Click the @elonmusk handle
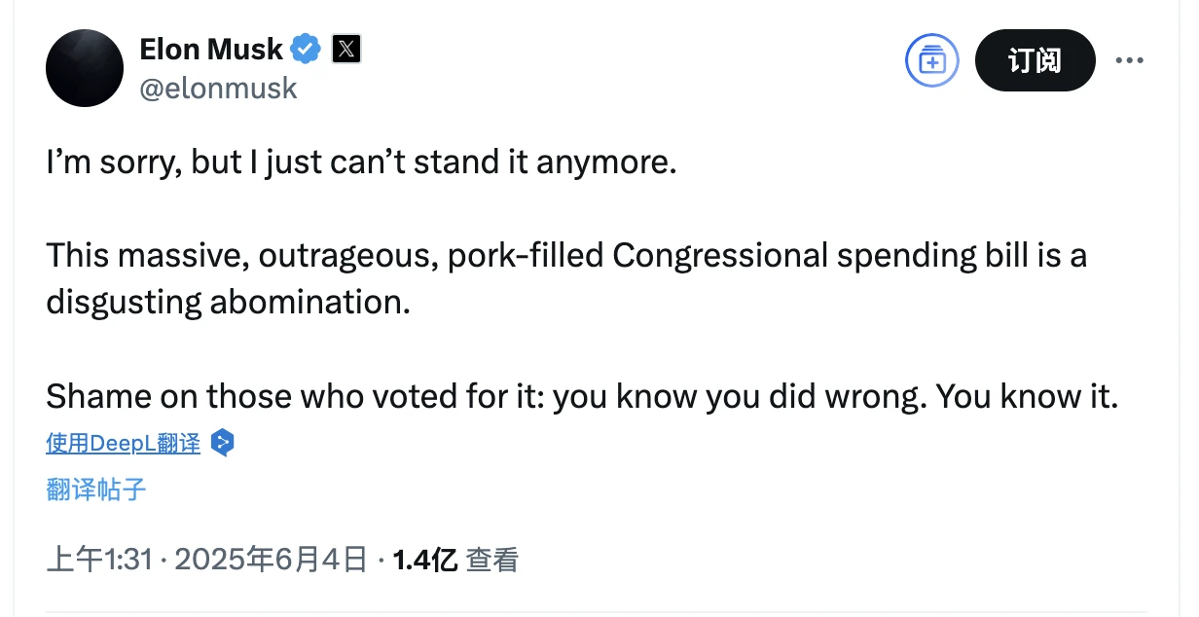 click(218, 89)
